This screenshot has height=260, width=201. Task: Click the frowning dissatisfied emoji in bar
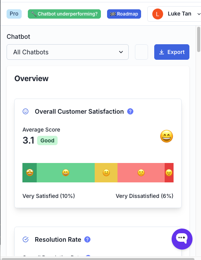(x=141, y=173)
